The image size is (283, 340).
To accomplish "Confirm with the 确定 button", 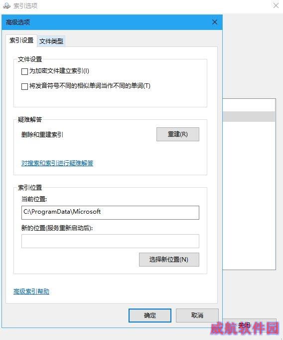I will [150, 315].
